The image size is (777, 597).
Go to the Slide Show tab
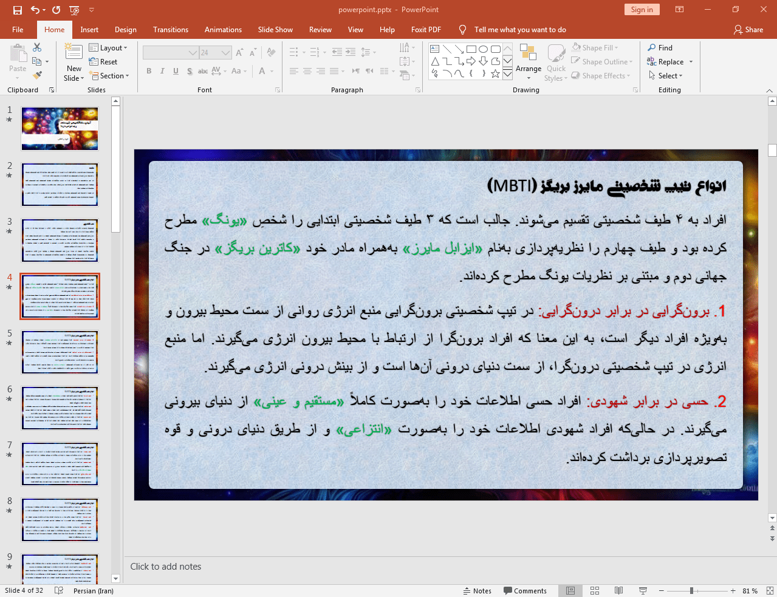point(275,29)
